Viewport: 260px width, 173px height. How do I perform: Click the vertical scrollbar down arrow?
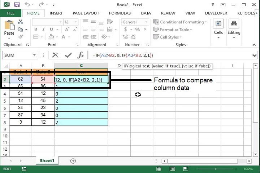[255, 154]
